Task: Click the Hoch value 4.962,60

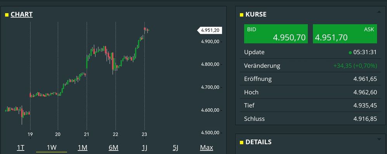Action: point(365,92)
